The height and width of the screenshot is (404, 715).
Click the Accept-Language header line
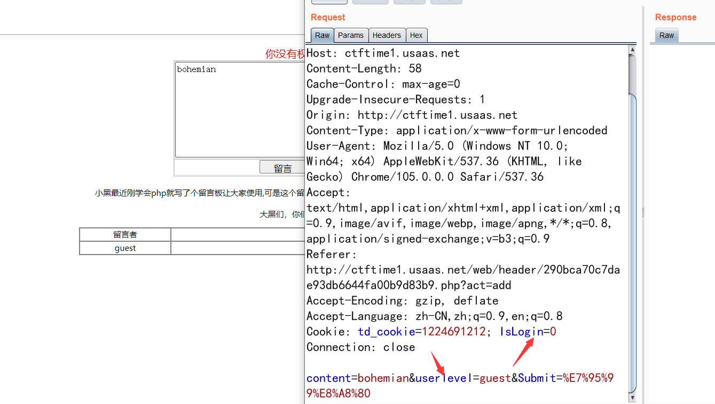pos(434,316)
